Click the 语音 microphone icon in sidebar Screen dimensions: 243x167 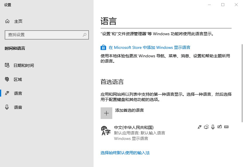(7, 107)
